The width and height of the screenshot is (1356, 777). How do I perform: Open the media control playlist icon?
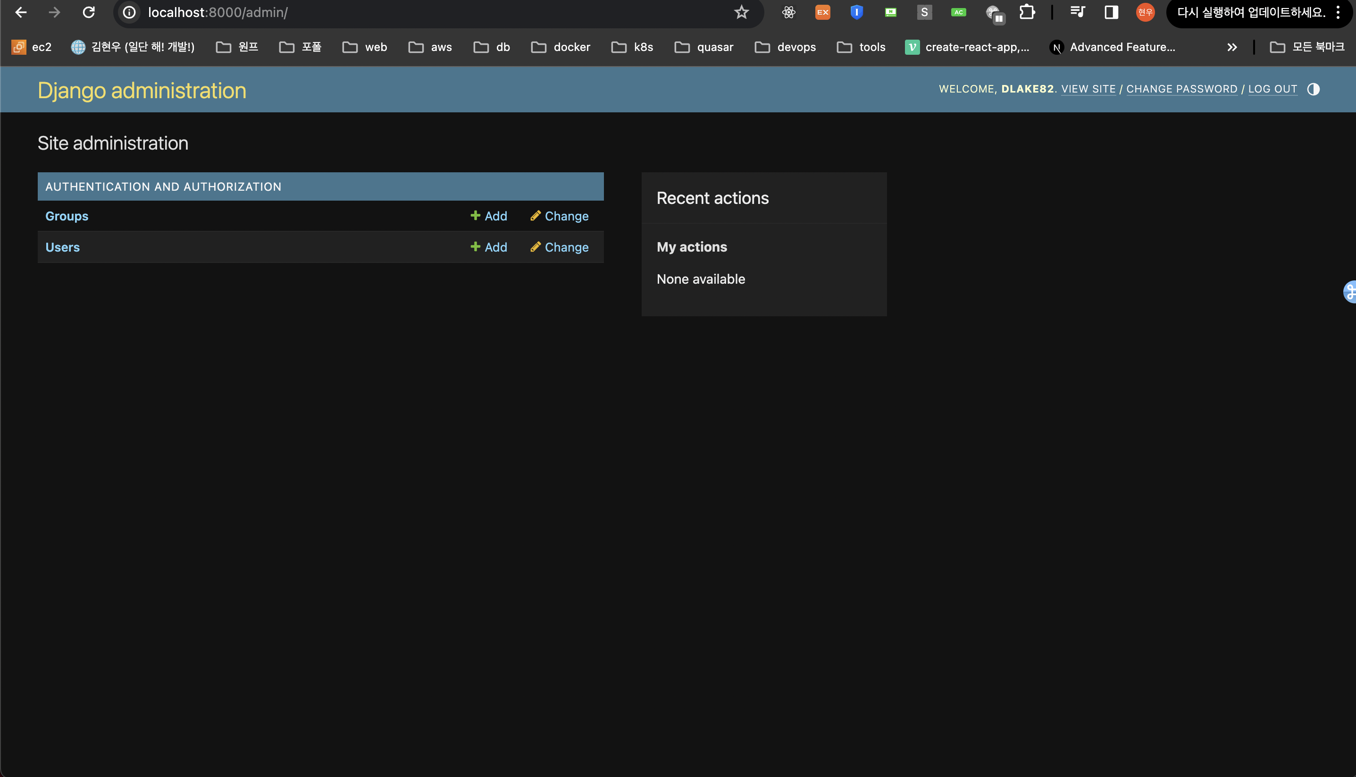1077,12
